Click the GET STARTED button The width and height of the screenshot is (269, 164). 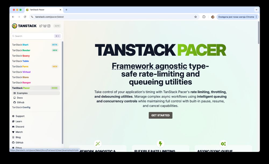click(160, 115)
